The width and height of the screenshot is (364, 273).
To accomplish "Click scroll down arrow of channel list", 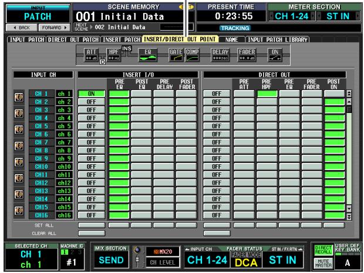I will point(349,208).
